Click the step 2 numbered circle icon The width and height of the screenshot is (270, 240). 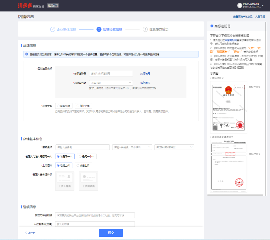tap(99, 29)
